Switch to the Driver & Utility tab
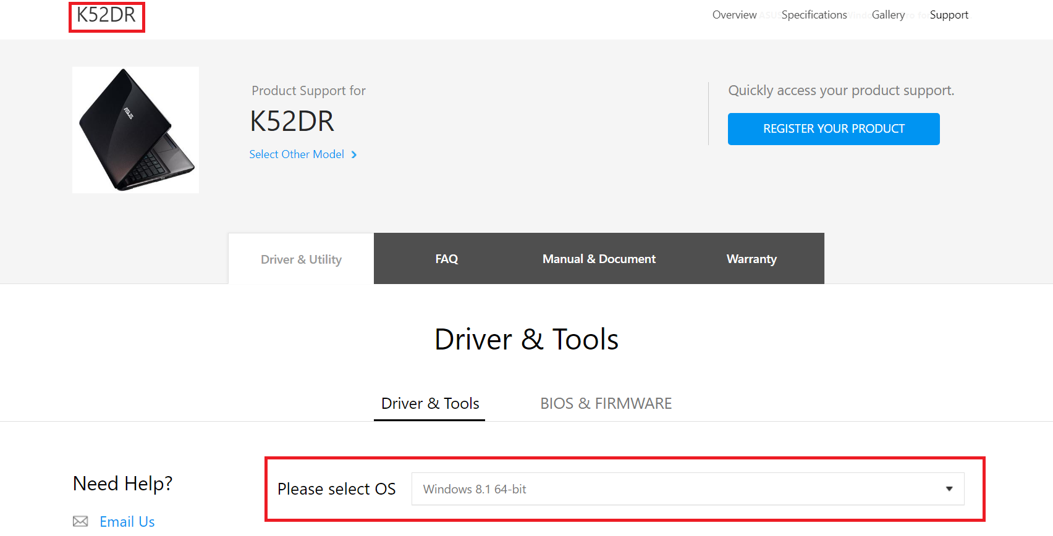The width and height of the screenshot is (1053, 536). pyautogui.click(x=301, y=259)
